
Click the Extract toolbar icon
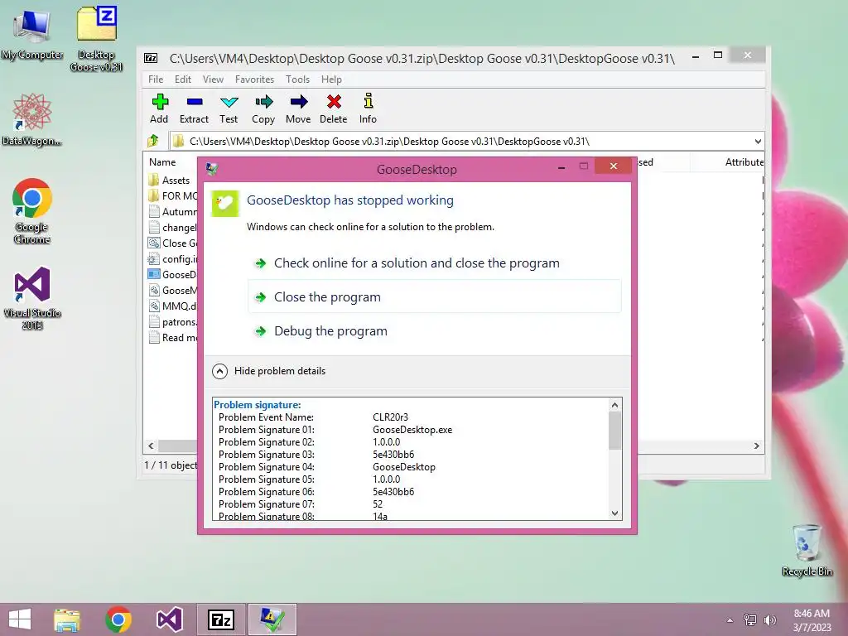(194, 108)
